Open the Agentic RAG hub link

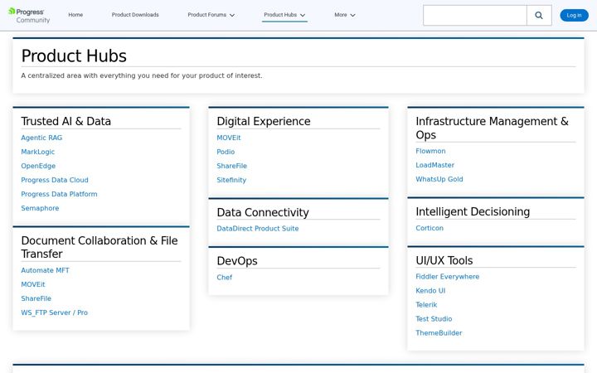coord(41,138)
